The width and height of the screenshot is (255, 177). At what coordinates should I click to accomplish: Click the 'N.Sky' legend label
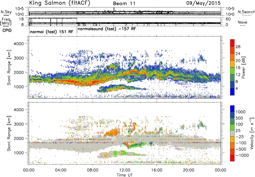pyautogui.click(x=6, y=12)
